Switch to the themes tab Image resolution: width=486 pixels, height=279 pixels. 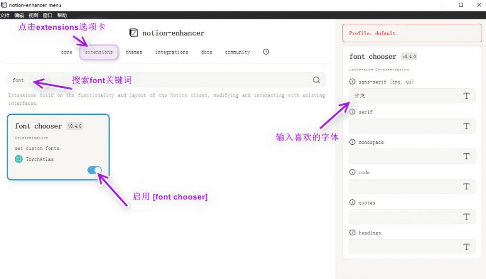(133, 52)
